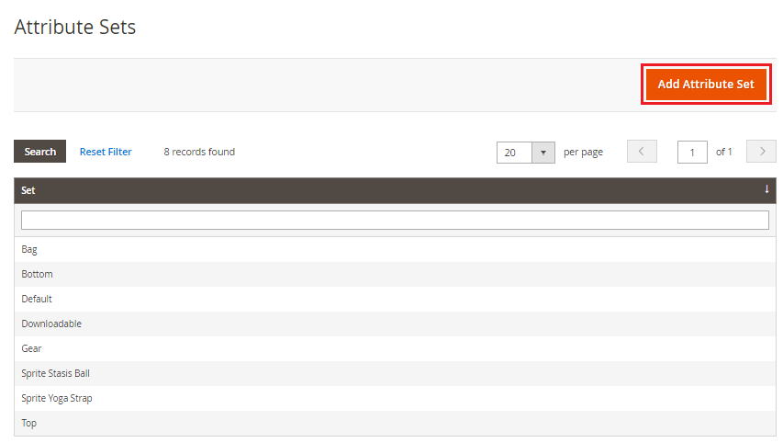Open Sprite Stasis Ball attribute set
Viewport: 783px width, 443px height.
click(x=55, y=373)
